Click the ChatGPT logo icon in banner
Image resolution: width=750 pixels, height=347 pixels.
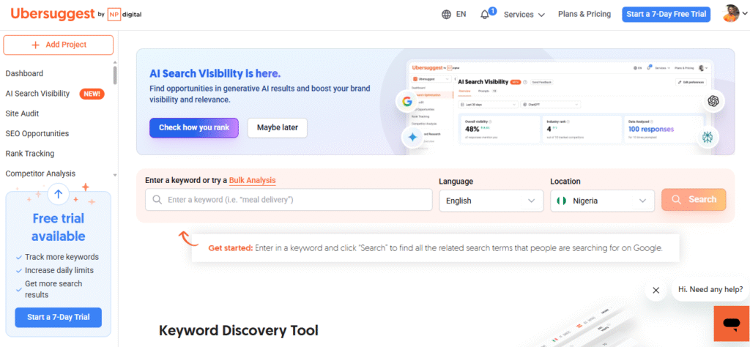point(712,101)
